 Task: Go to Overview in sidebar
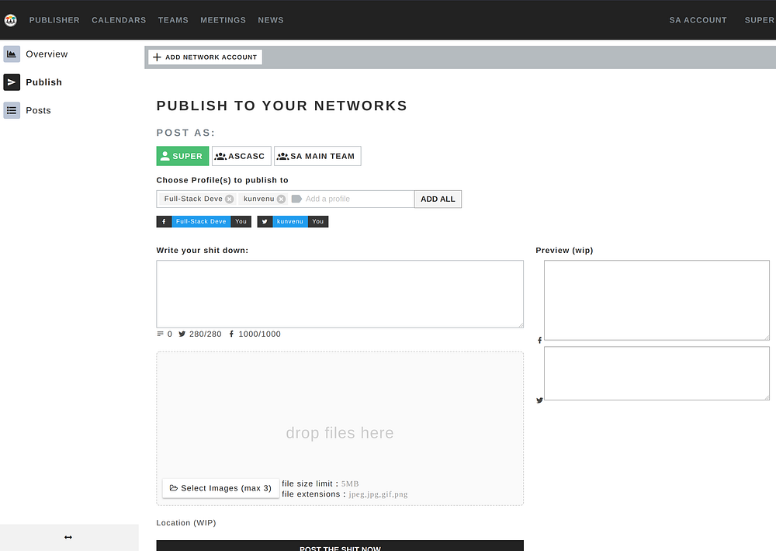point(47,54)
